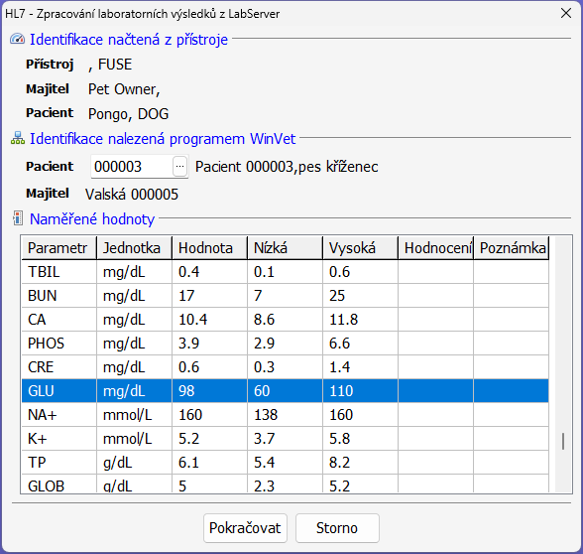Click the table's vertical scrollbar thumb
The height and width of the screenshot is (554, 583).
coord(563,441)
